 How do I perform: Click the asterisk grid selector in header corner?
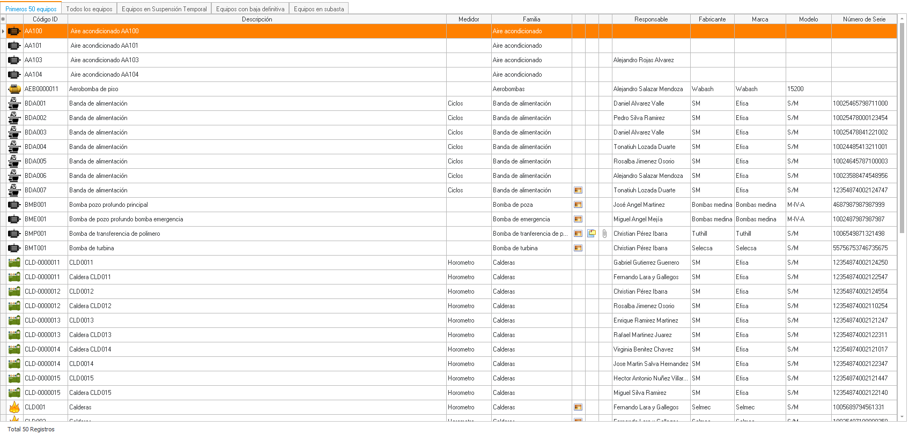[x=3, y=19]
